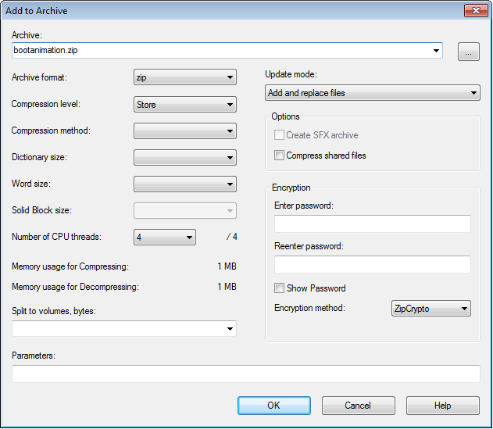Click the browse button beside Archive path
This screenshot has height=429, width=493.
(x=468, y=52)
